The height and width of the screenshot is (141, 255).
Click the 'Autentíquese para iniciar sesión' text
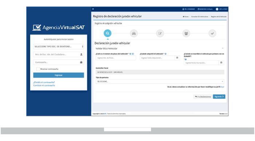pyautogui.click(x=59, y=39)
